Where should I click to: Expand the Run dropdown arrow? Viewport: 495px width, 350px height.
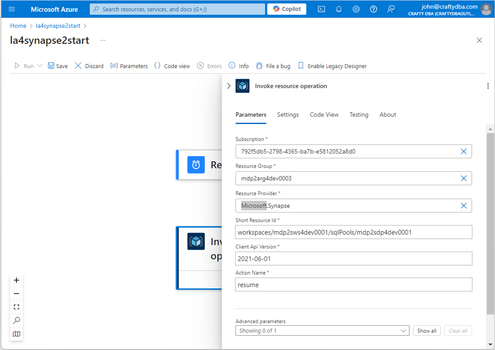[x=40, y=66]
